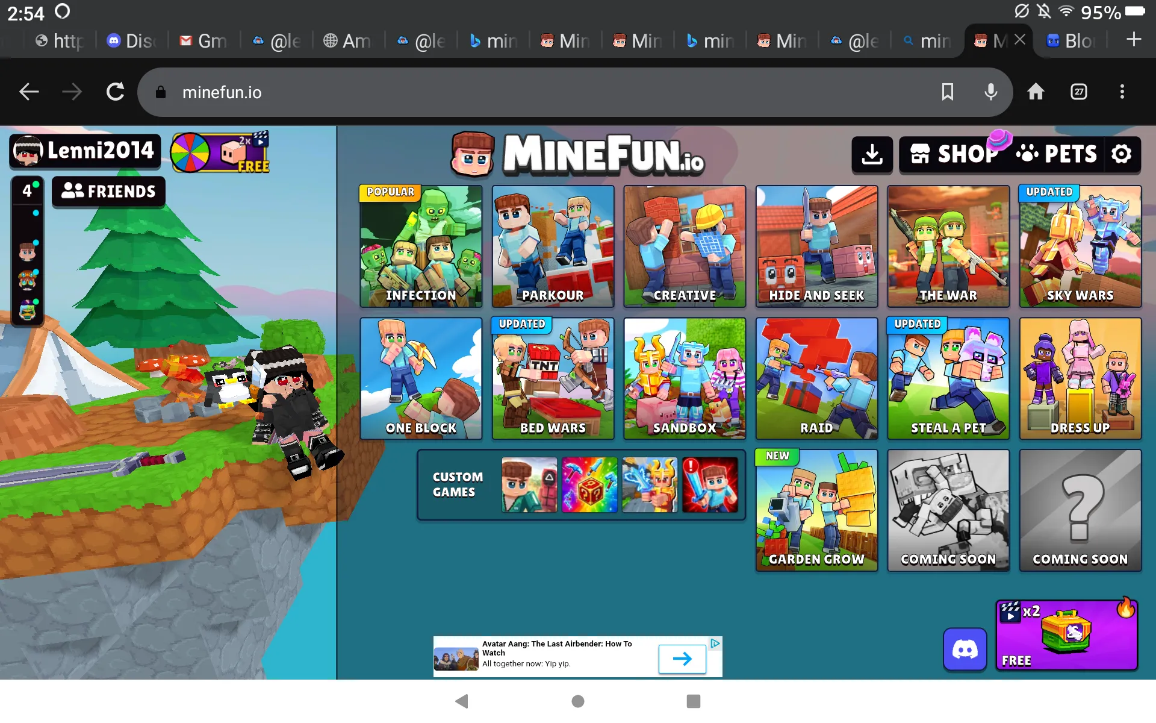Viewport: 1156px width, 723px height.
Task: View site security info via the lock icon
Action: (x=160, y=92)
